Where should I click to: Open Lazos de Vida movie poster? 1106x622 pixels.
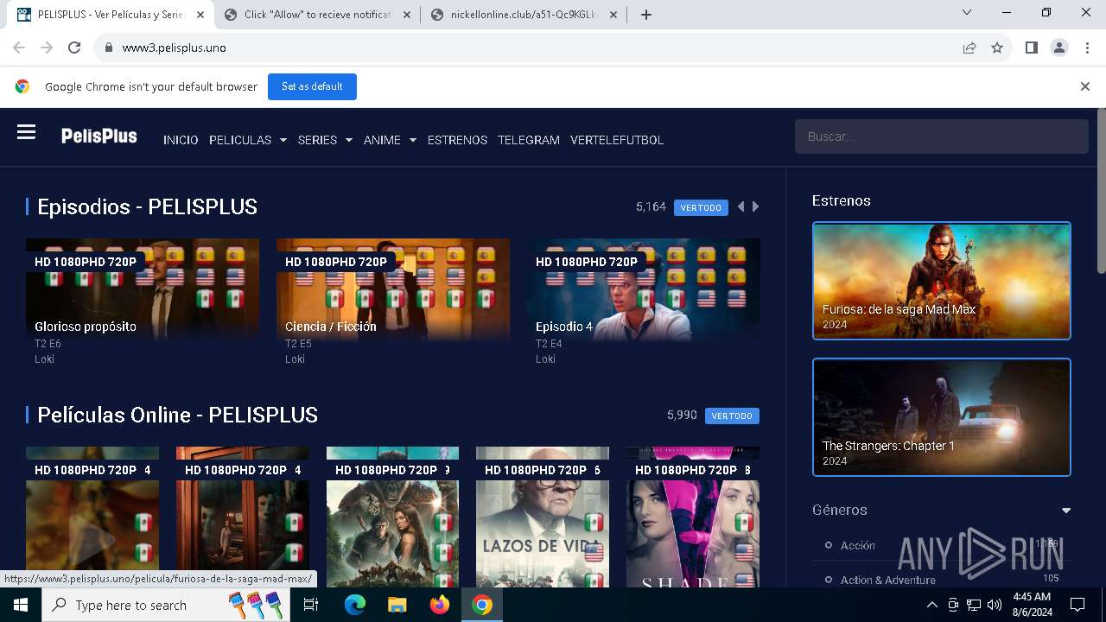tap(543, 517)
